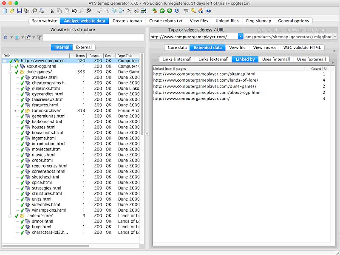This screenshot has width=340, height=255.
Task: Open the browser user agent dropdown
Action: 335,37
